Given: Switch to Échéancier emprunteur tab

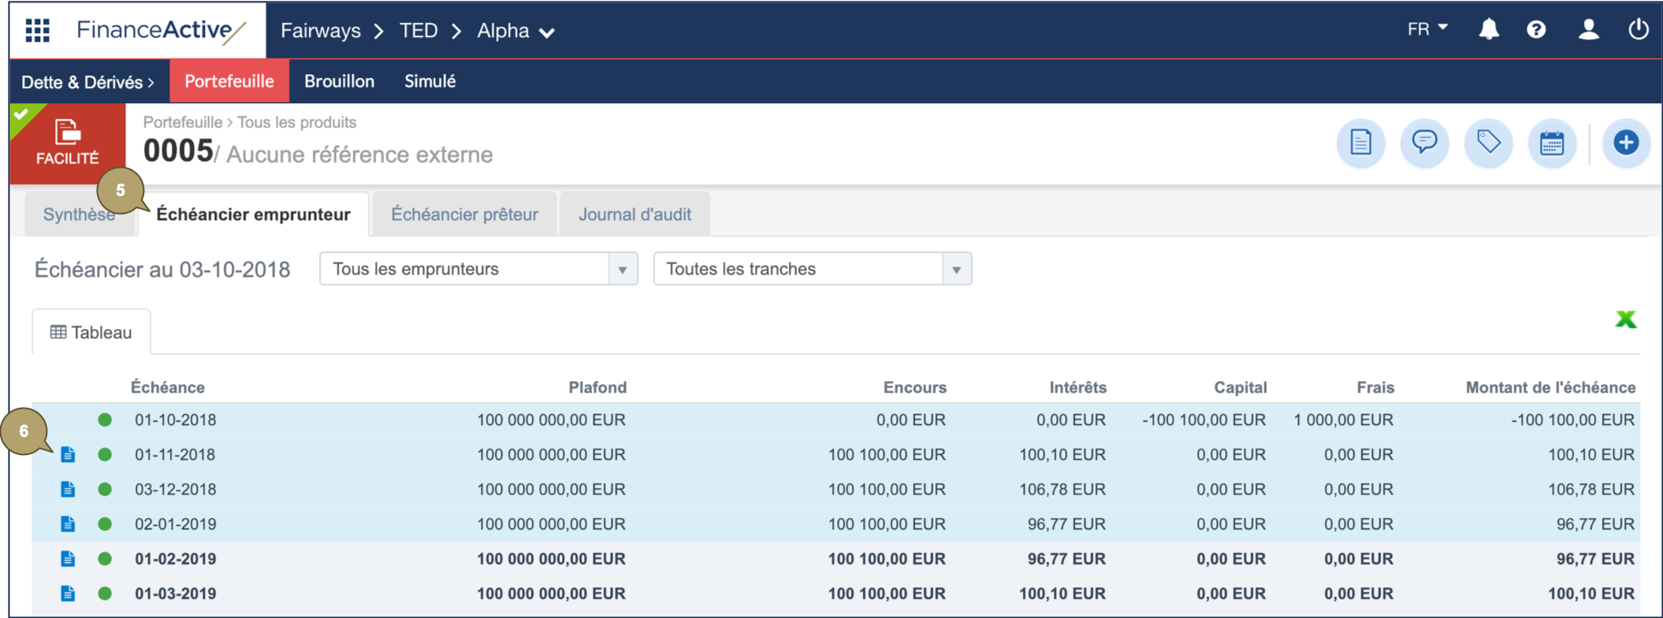Looking at the screenshot, I should tap(253, 214).
